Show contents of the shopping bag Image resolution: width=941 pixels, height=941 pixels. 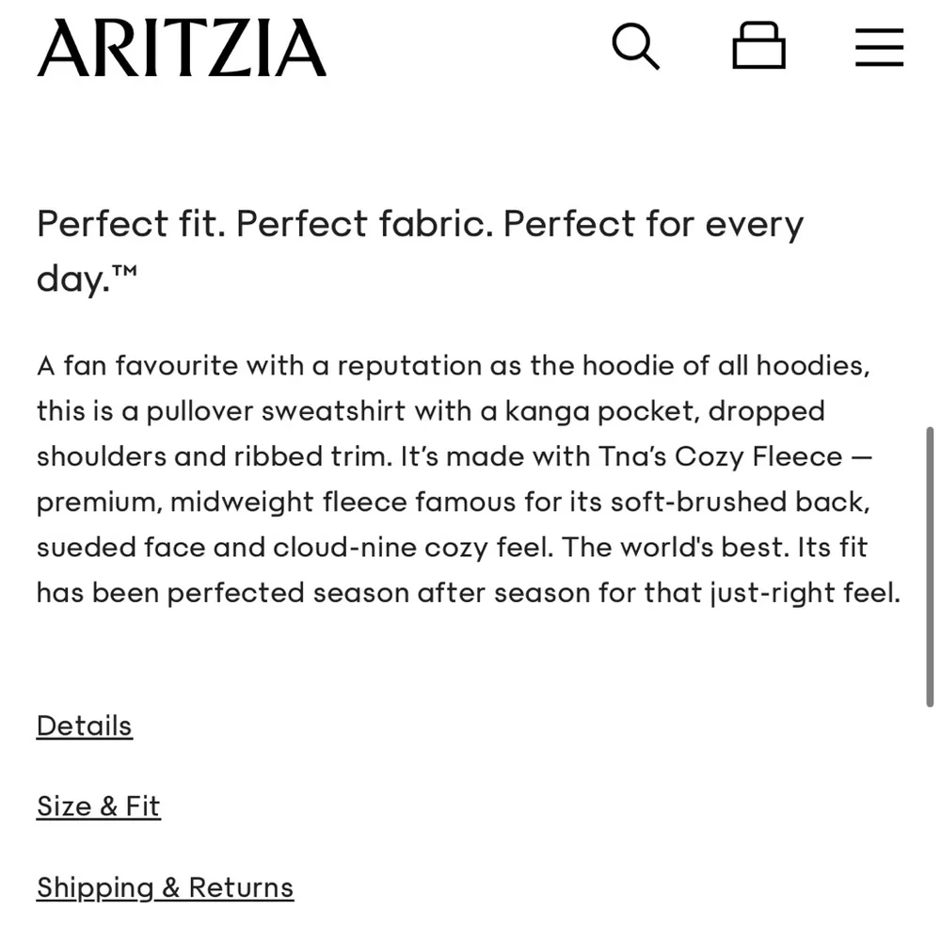[758, 45]
